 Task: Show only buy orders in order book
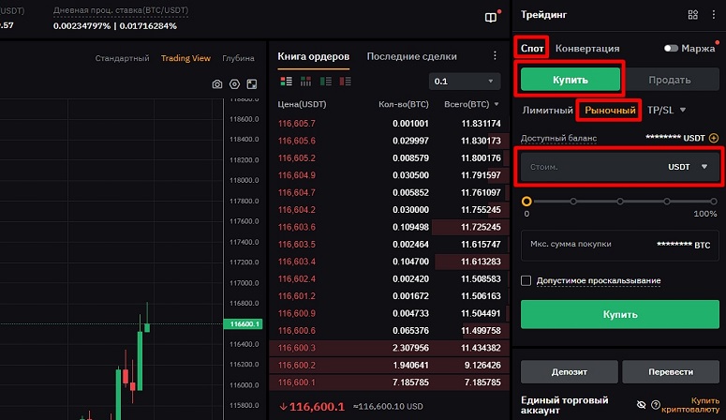(325, 82)
